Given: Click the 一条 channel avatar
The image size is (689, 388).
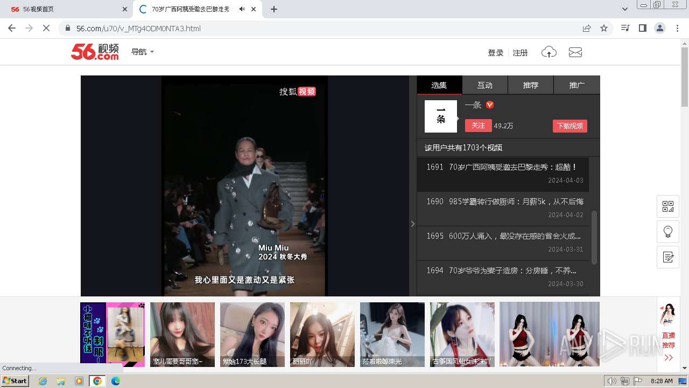Looking at the screenshot, I should coord(441,116).
